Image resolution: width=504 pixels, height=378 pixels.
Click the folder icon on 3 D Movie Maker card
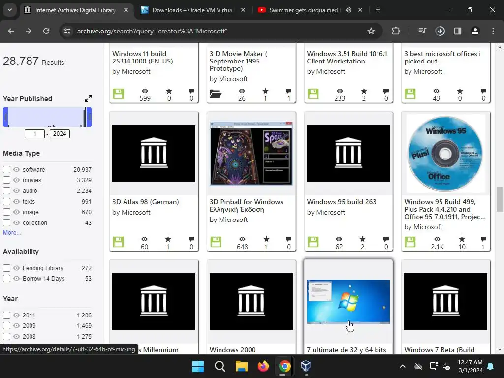(216, 94)
